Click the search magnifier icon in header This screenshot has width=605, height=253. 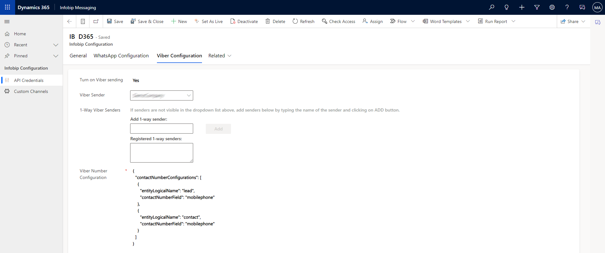(x=492, y=7)
